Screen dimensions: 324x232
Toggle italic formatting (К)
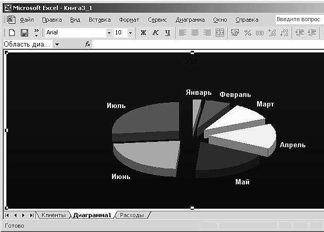tap(155, 33)
